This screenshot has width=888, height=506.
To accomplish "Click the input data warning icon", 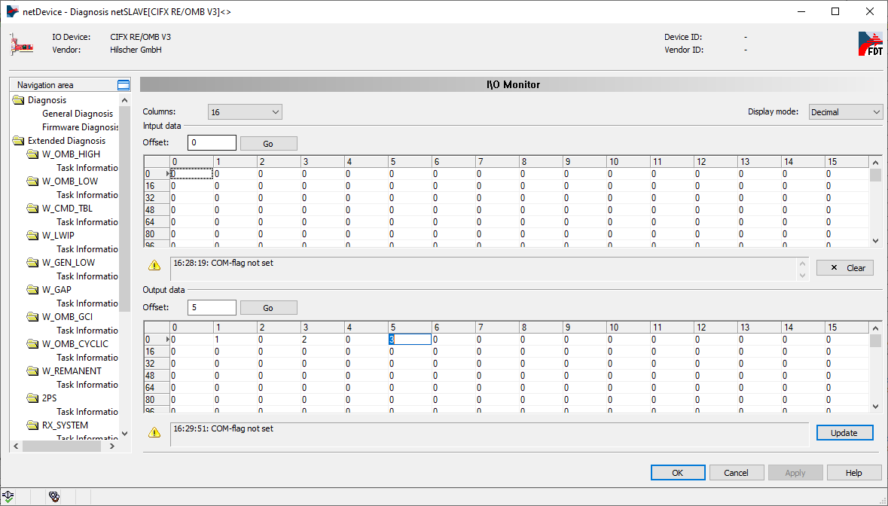I will [x=154, y=266].
